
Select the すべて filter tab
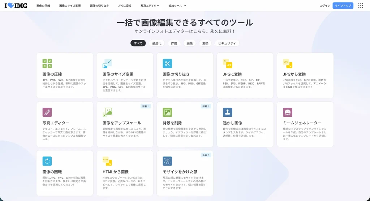coord(138,43)
